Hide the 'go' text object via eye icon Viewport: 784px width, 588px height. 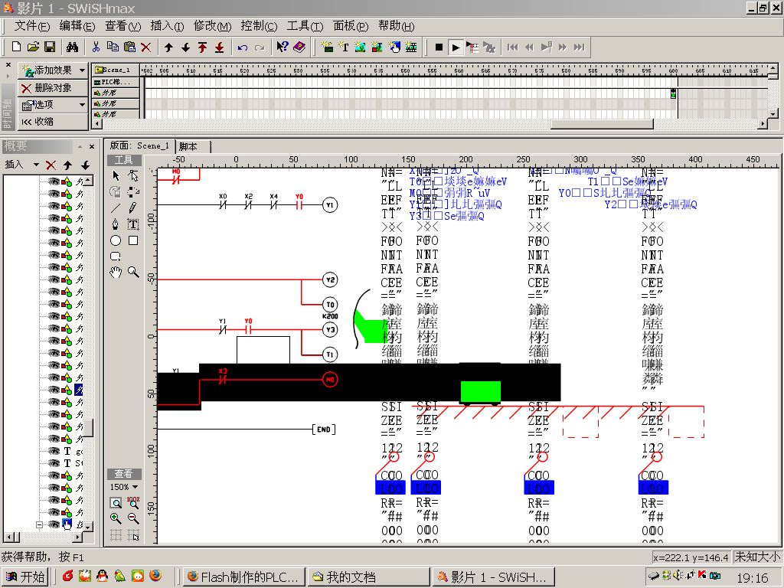(54, 451)
